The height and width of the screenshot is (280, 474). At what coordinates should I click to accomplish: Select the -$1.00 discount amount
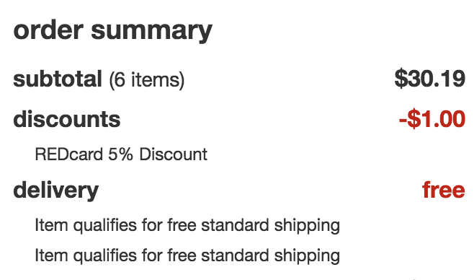[432, 118]
